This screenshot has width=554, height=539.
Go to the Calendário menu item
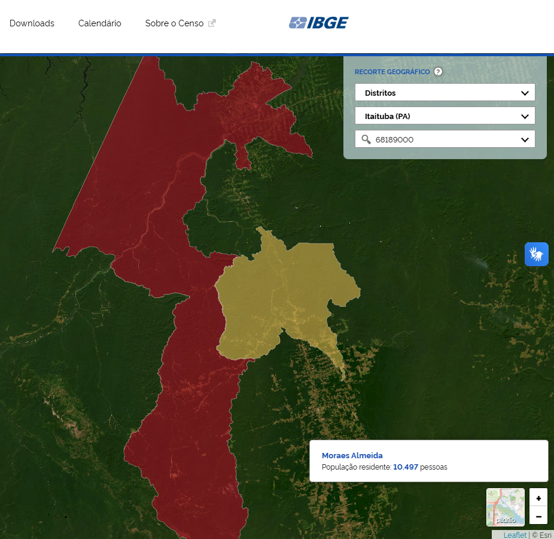[x=99, y=23]
